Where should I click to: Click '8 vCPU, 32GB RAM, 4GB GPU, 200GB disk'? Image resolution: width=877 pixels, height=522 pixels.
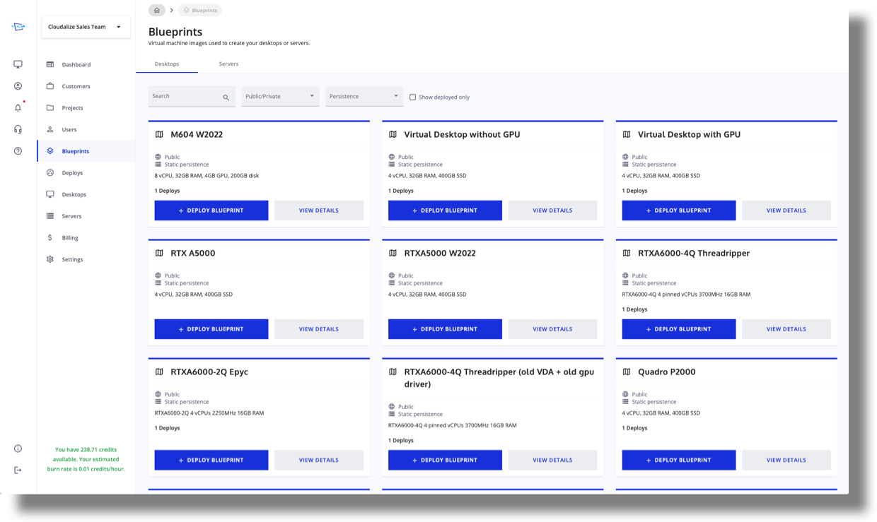click(x=207, y=175)
